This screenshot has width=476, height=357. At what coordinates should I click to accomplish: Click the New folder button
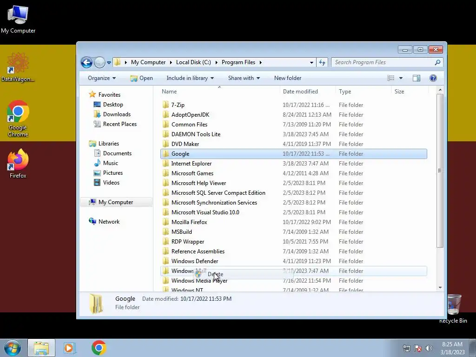click(x=287, y=78)
